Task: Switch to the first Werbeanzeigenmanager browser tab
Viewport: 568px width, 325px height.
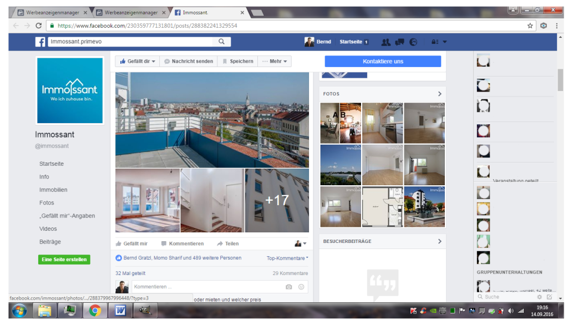Action: 52,12
